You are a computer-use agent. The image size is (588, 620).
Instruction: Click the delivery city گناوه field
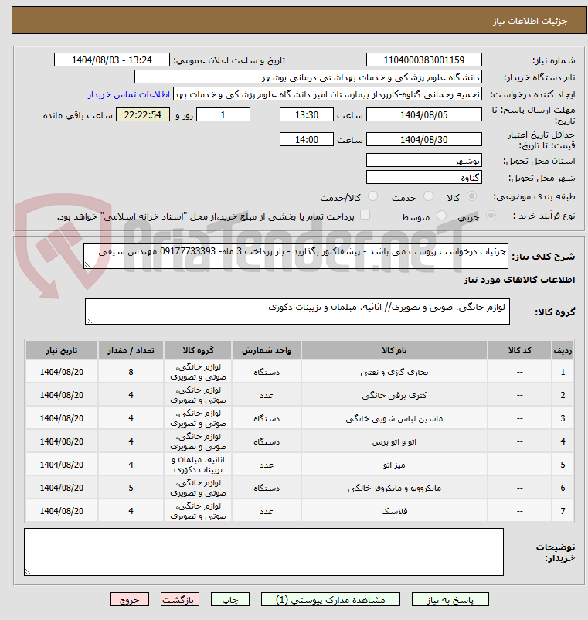[x=424, y=178]
